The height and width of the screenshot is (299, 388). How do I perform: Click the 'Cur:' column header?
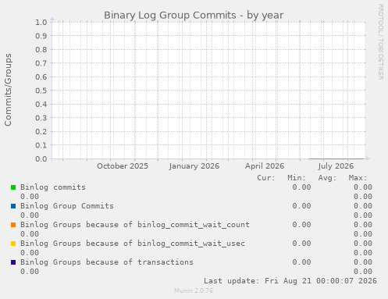(266, 178)
